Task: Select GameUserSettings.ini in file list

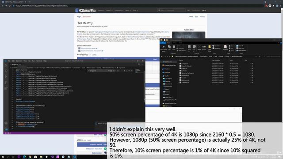Action: tap(187, 73)
